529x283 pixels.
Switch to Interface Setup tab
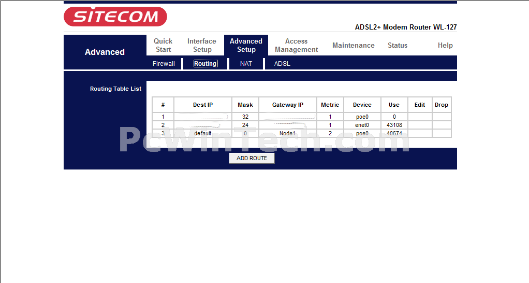pos(202,45)
